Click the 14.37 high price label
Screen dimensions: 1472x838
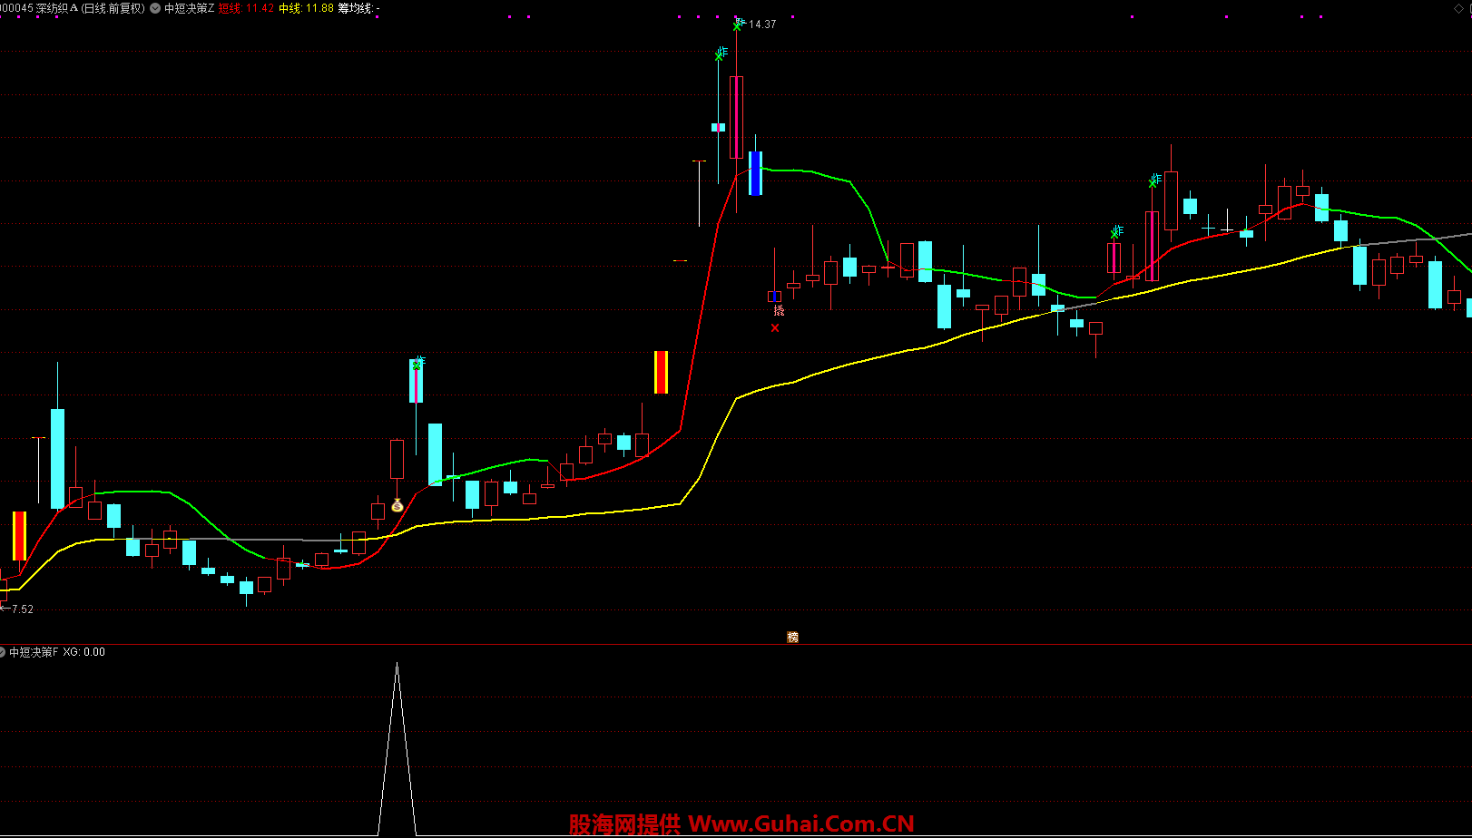(762, 24)
